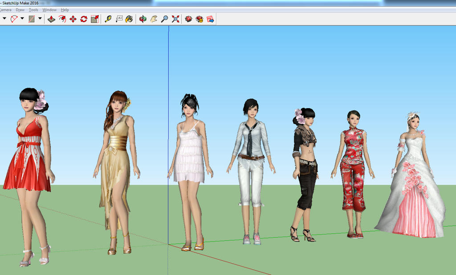The image size is (456, 275).
Task: Select the Scale tool
Action: 95,19
